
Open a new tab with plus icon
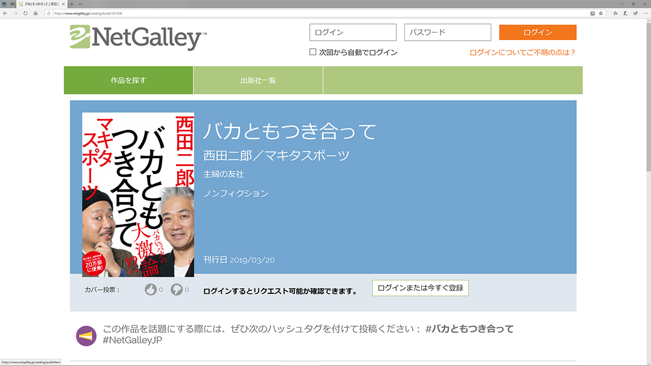[x=72, y=4]
